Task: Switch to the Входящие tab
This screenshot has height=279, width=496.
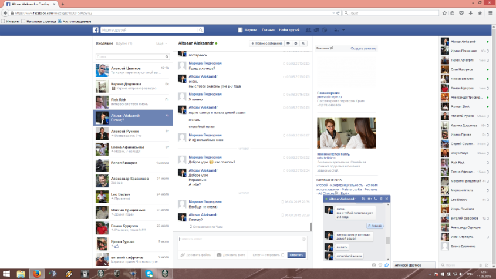Action: (104, 43)
